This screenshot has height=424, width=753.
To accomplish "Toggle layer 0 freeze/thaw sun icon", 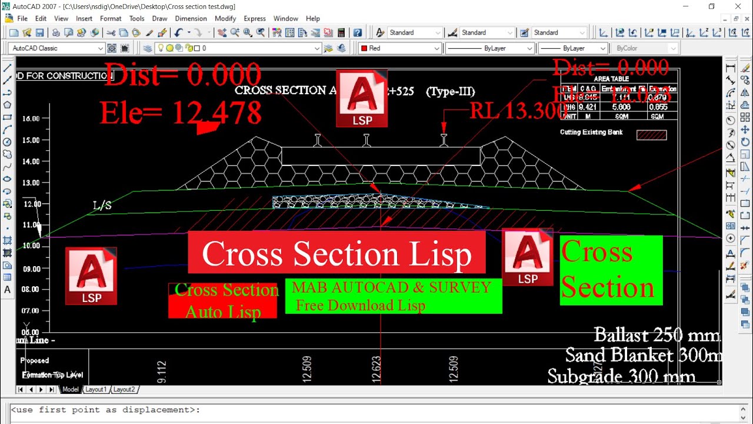I will 170,48.
